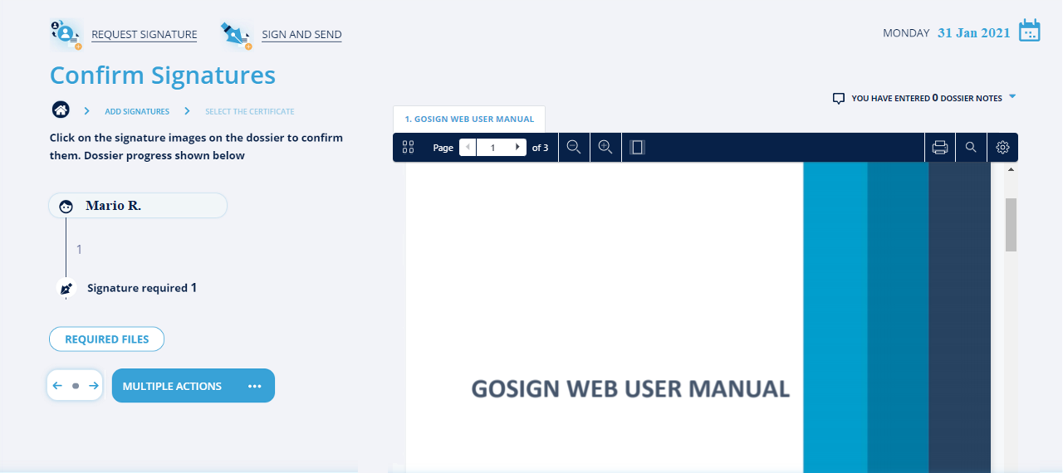
Task: Open search in the document viewer
Action: pyautogui.click(x=971, y=147)
